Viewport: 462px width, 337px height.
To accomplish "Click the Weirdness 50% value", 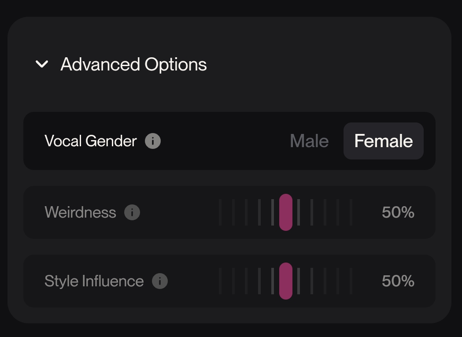I will (398, 212).
